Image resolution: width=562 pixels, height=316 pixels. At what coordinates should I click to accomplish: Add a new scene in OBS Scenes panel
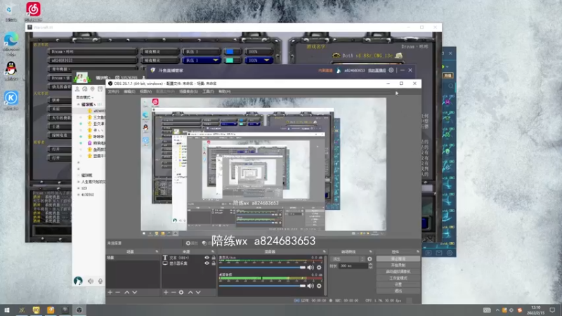click(x=110, y=292)
